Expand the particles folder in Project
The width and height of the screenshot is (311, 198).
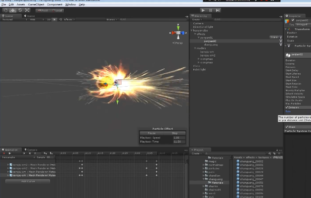[x=204, y=168]
